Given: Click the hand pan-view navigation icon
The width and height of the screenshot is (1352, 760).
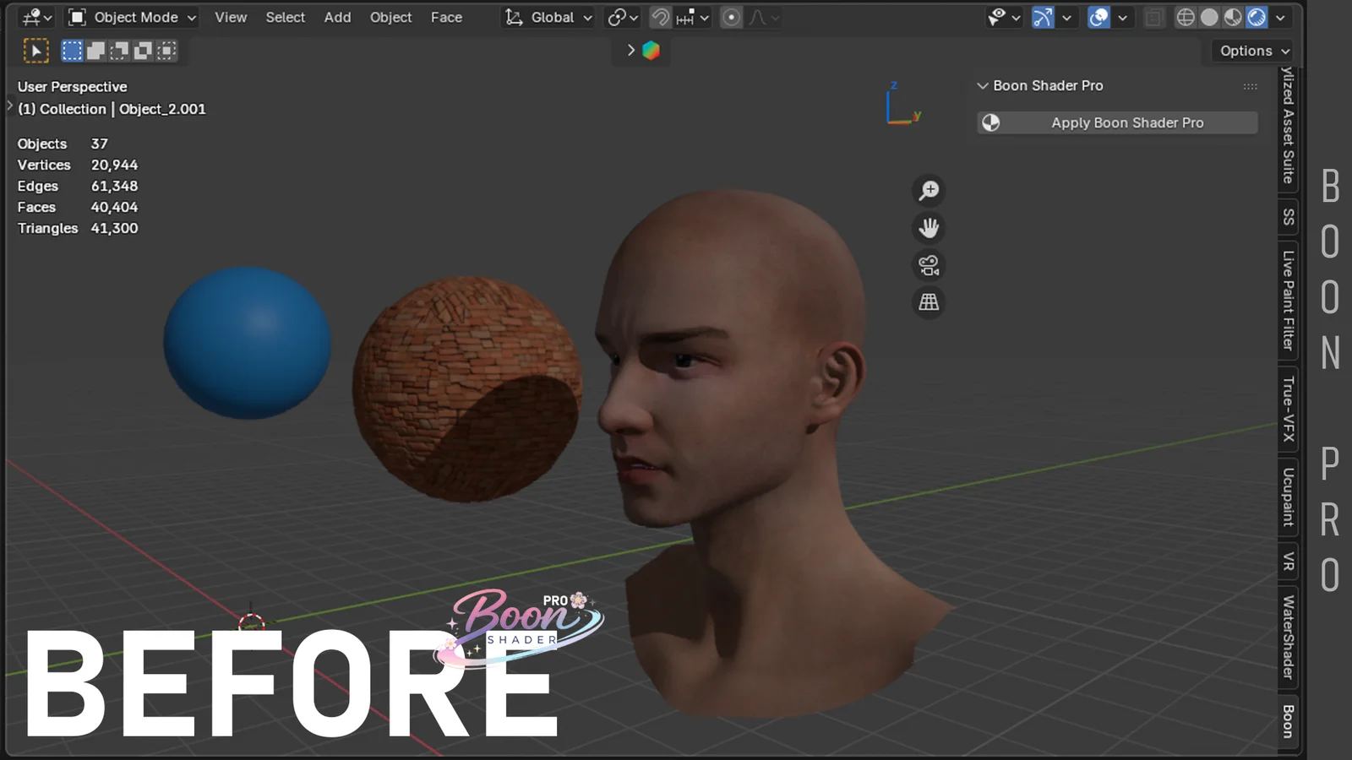Looking at the screenshot, I should pyautogui.click(x=928, y=228).
